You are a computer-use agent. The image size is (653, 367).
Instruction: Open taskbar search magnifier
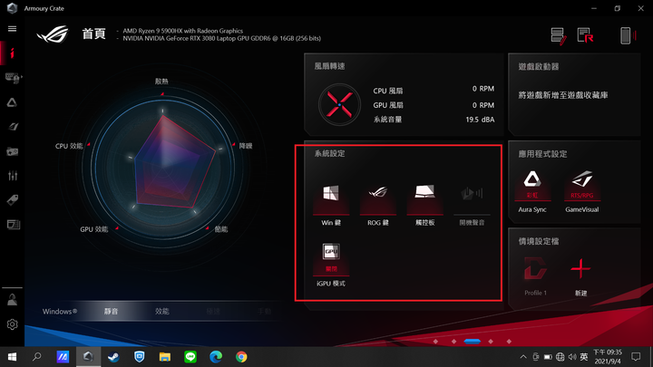click(x=37, y=357)
